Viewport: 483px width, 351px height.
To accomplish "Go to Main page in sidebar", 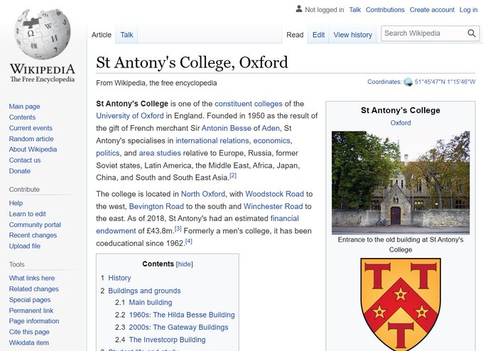I will pos(24,107).
